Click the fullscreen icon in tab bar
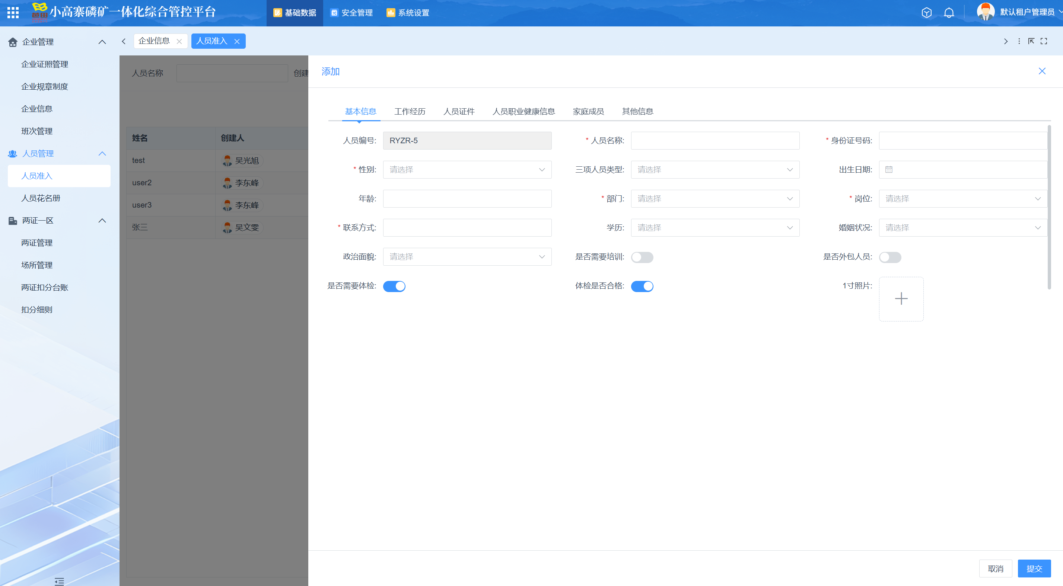 tap(1044, 41)
